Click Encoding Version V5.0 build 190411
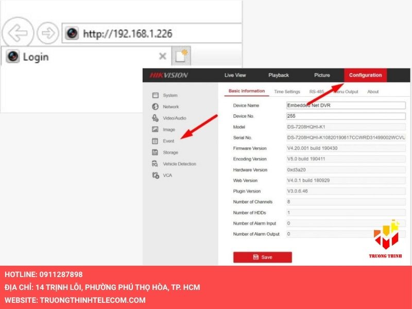Image resolution: width=412 pixels, height=309 pixels. [346, 159]
